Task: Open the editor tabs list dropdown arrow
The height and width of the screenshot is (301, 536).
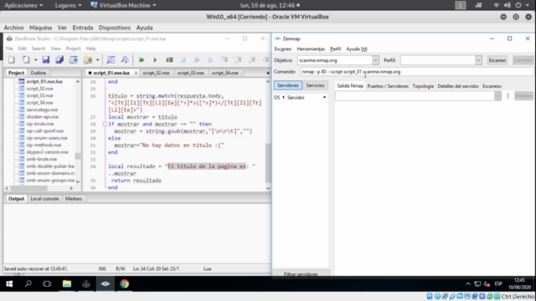Action: (268, 73)
